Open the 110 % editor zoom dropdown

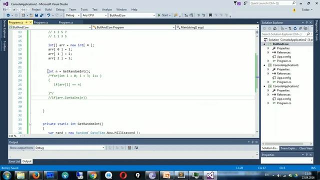coord(15,136)
